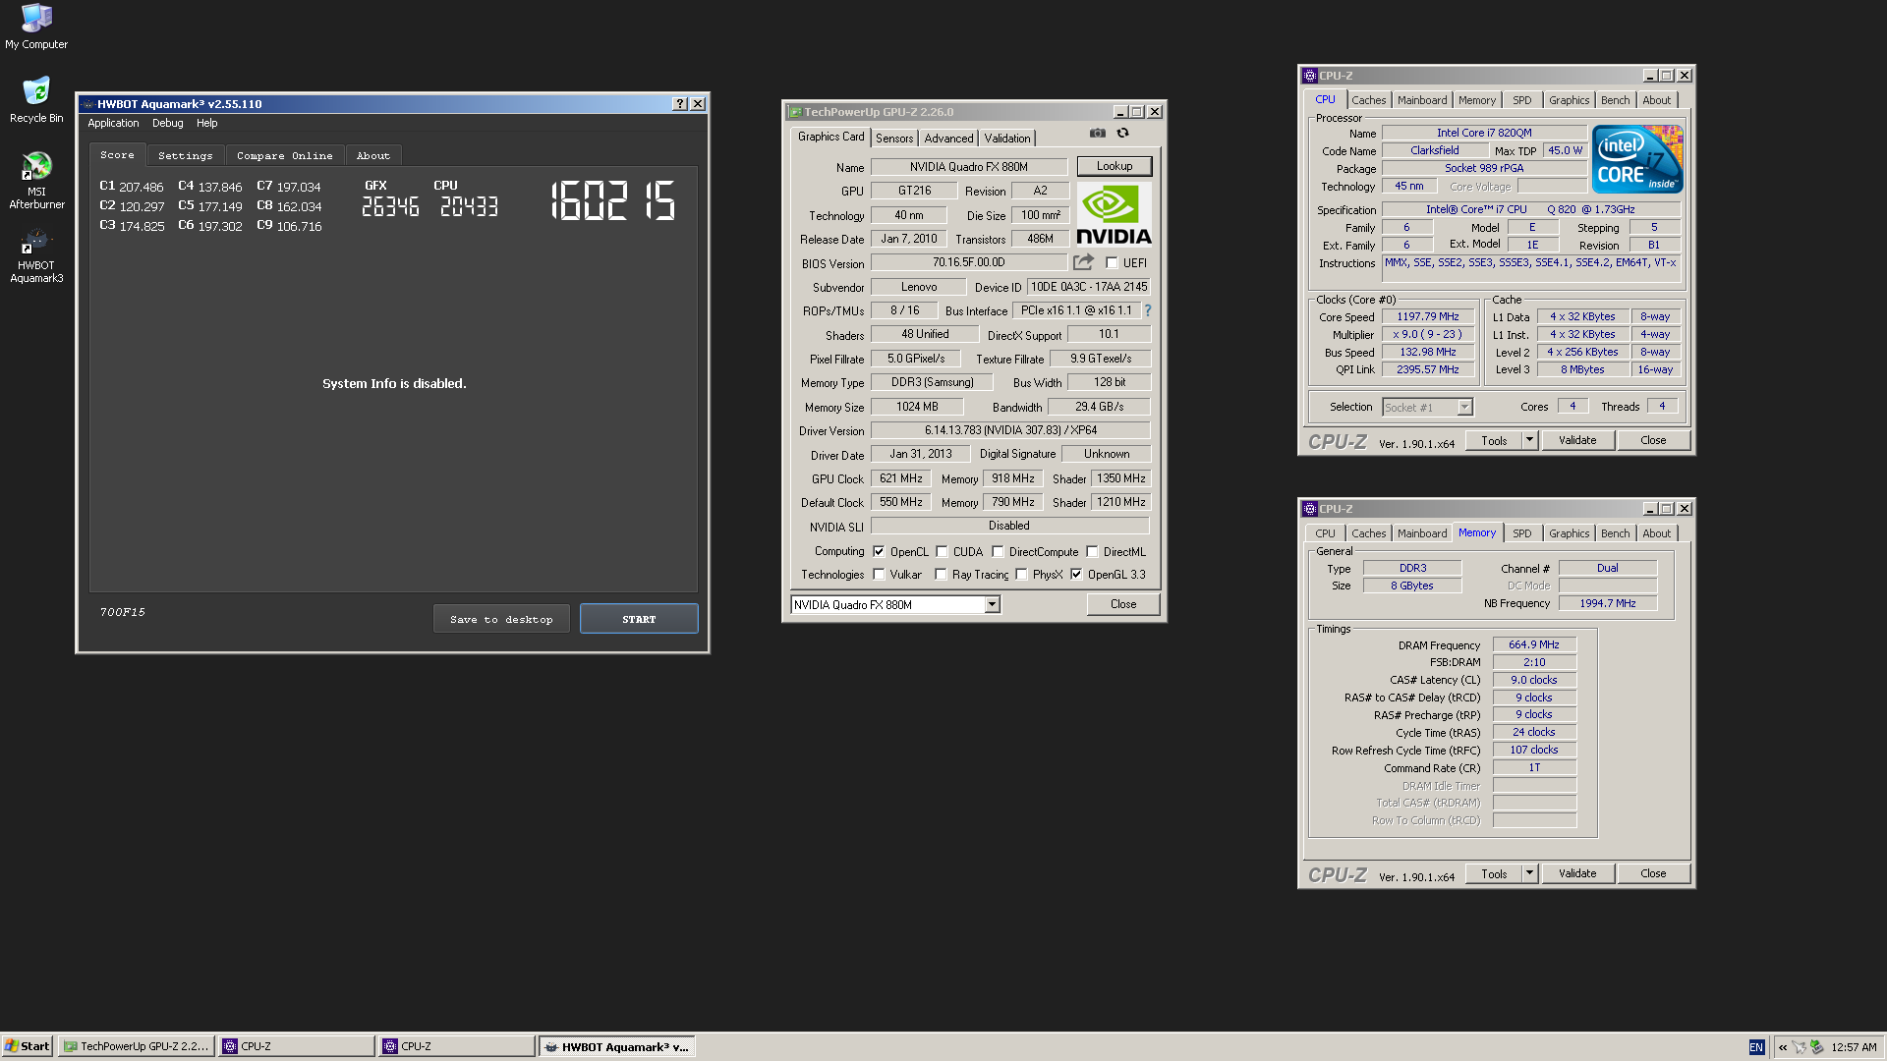Image resolution: width=1887 pixels, height=1061 pixels.
Task: Click the BIOS version share/export icon
Action: pyautogui.click(x=1083, y=262)
